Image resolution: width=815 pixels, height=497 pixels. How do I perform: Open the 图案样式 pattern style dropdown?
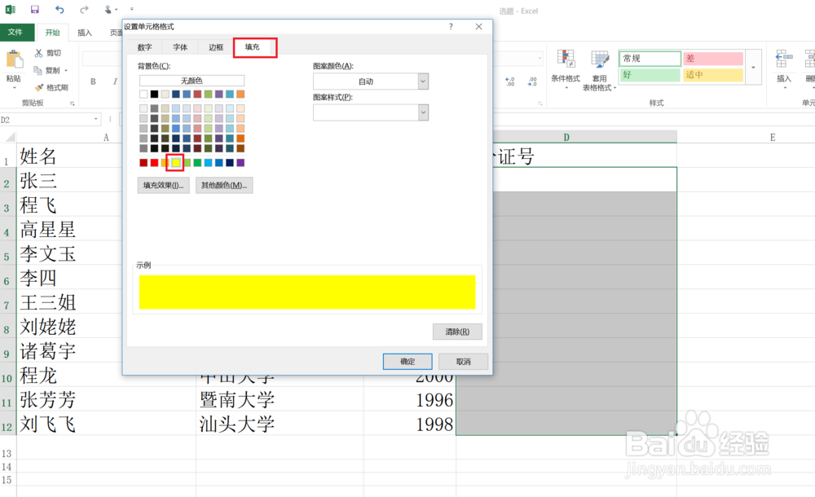422,112
